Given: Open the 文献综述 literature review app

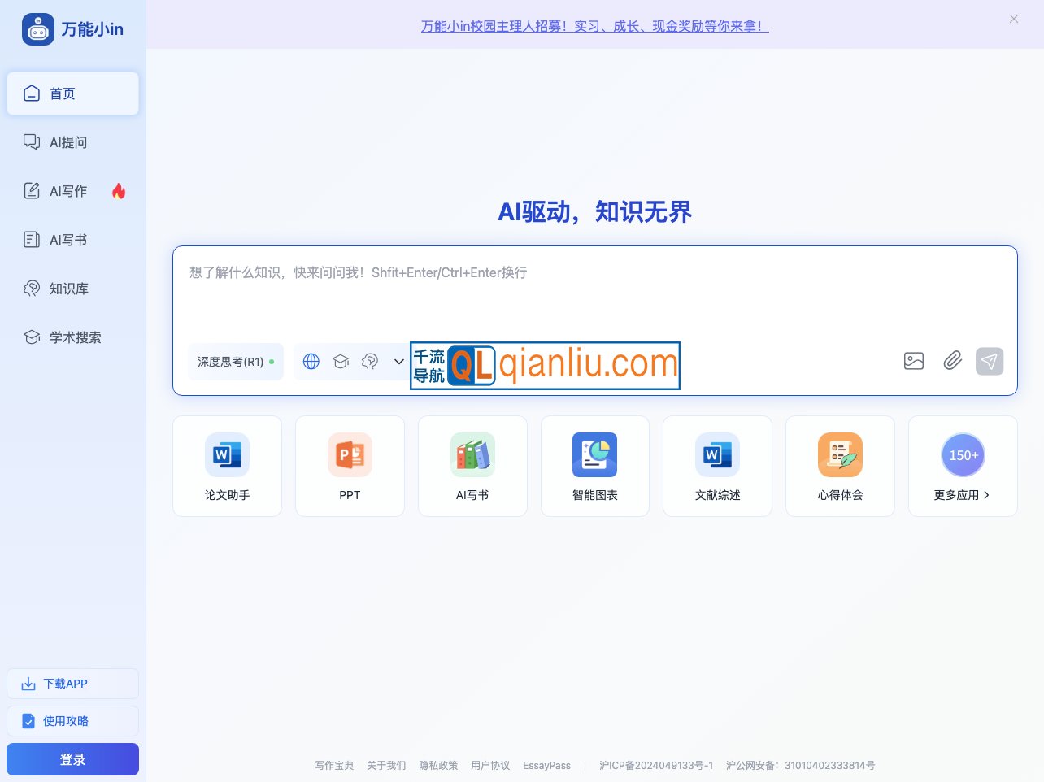Looking at the screenshot, I should 717,466.
